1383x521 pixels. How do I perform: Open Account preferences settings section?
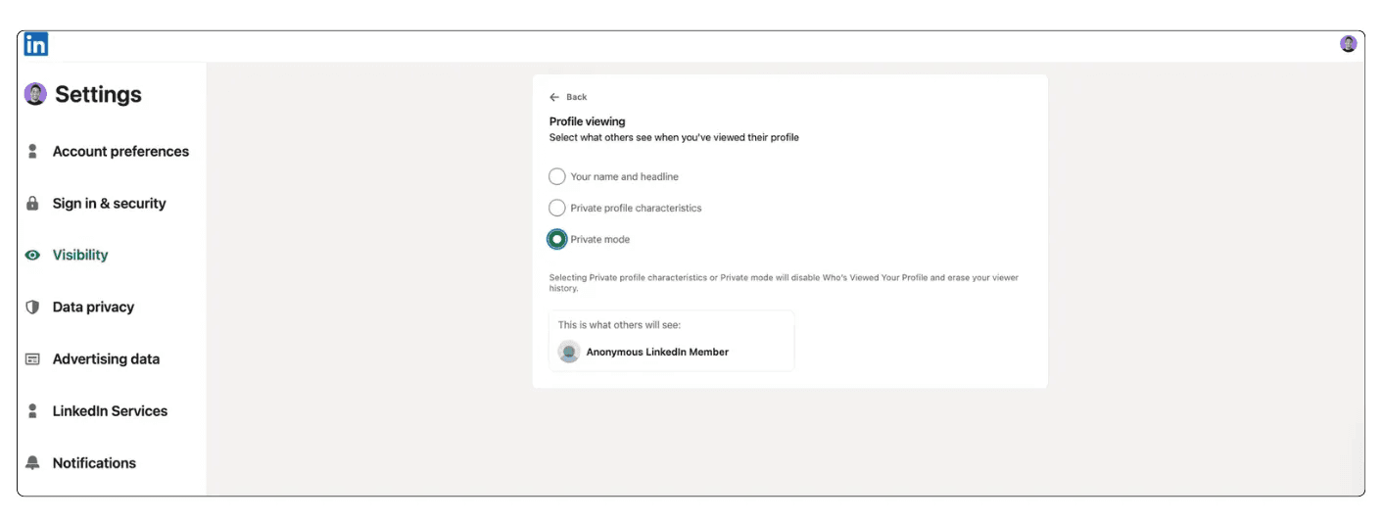[120, 151]
